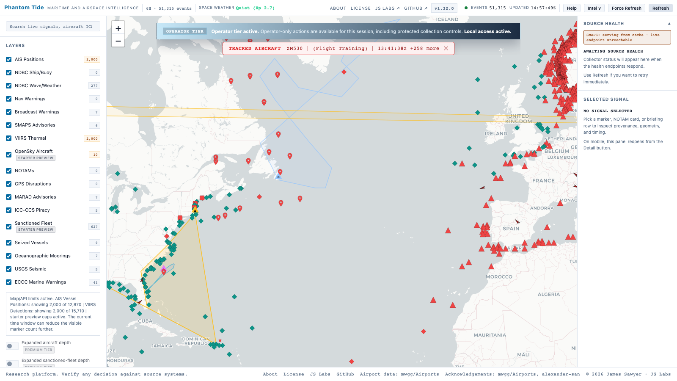The height and width of the screenshot is (381, 677).
Task: Click the Help button
Action: pyautogui.click(x=572, y=8)
